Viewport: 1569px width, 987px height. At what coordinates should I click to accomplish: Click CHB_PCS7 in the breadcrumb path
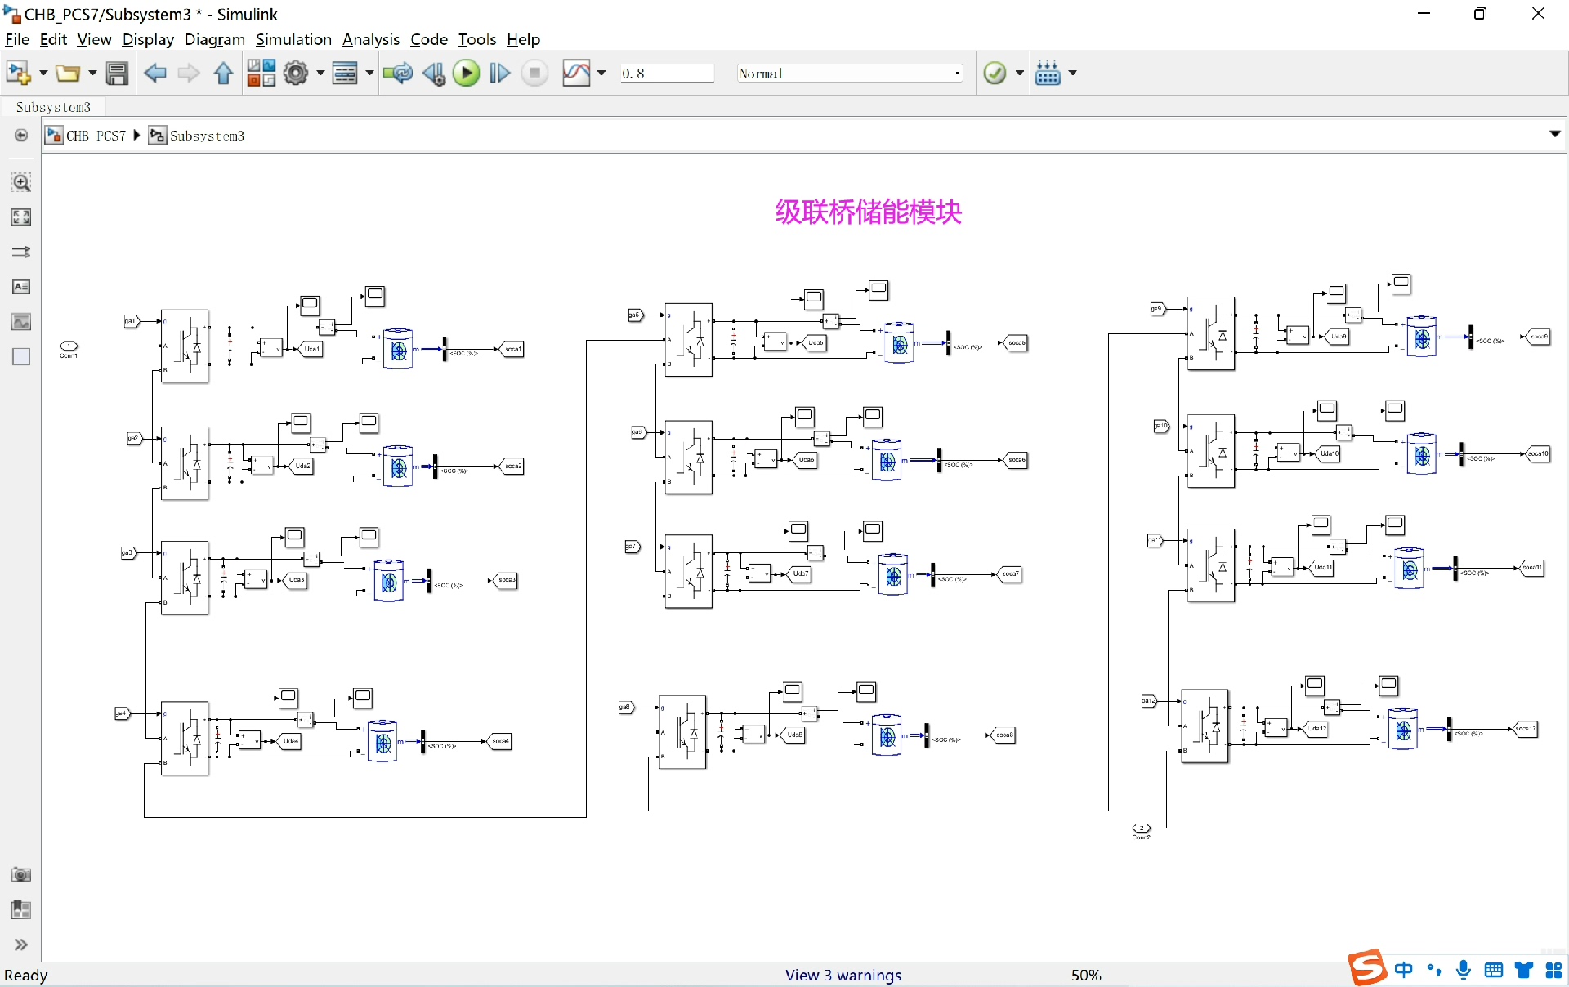(x=95, y=136)
